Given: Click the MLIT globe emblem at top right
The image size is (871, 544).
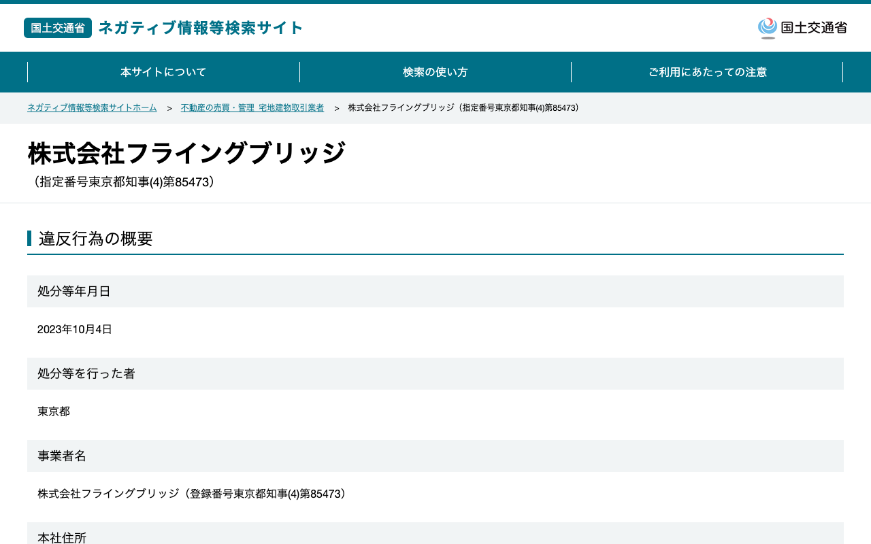Looking at the screenshot, I should pyautogui.click(x=768, y=28).
